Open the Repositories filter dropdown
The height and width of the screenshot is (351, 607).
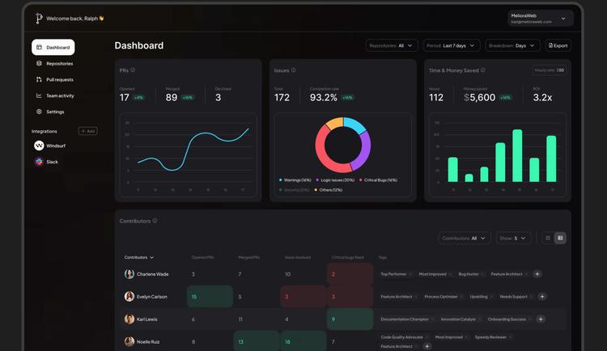click(x=392, y=45)
